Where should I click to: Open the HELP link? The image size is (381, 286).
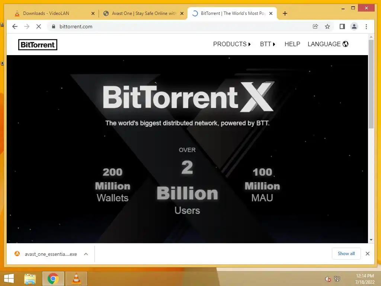point(292,44)
